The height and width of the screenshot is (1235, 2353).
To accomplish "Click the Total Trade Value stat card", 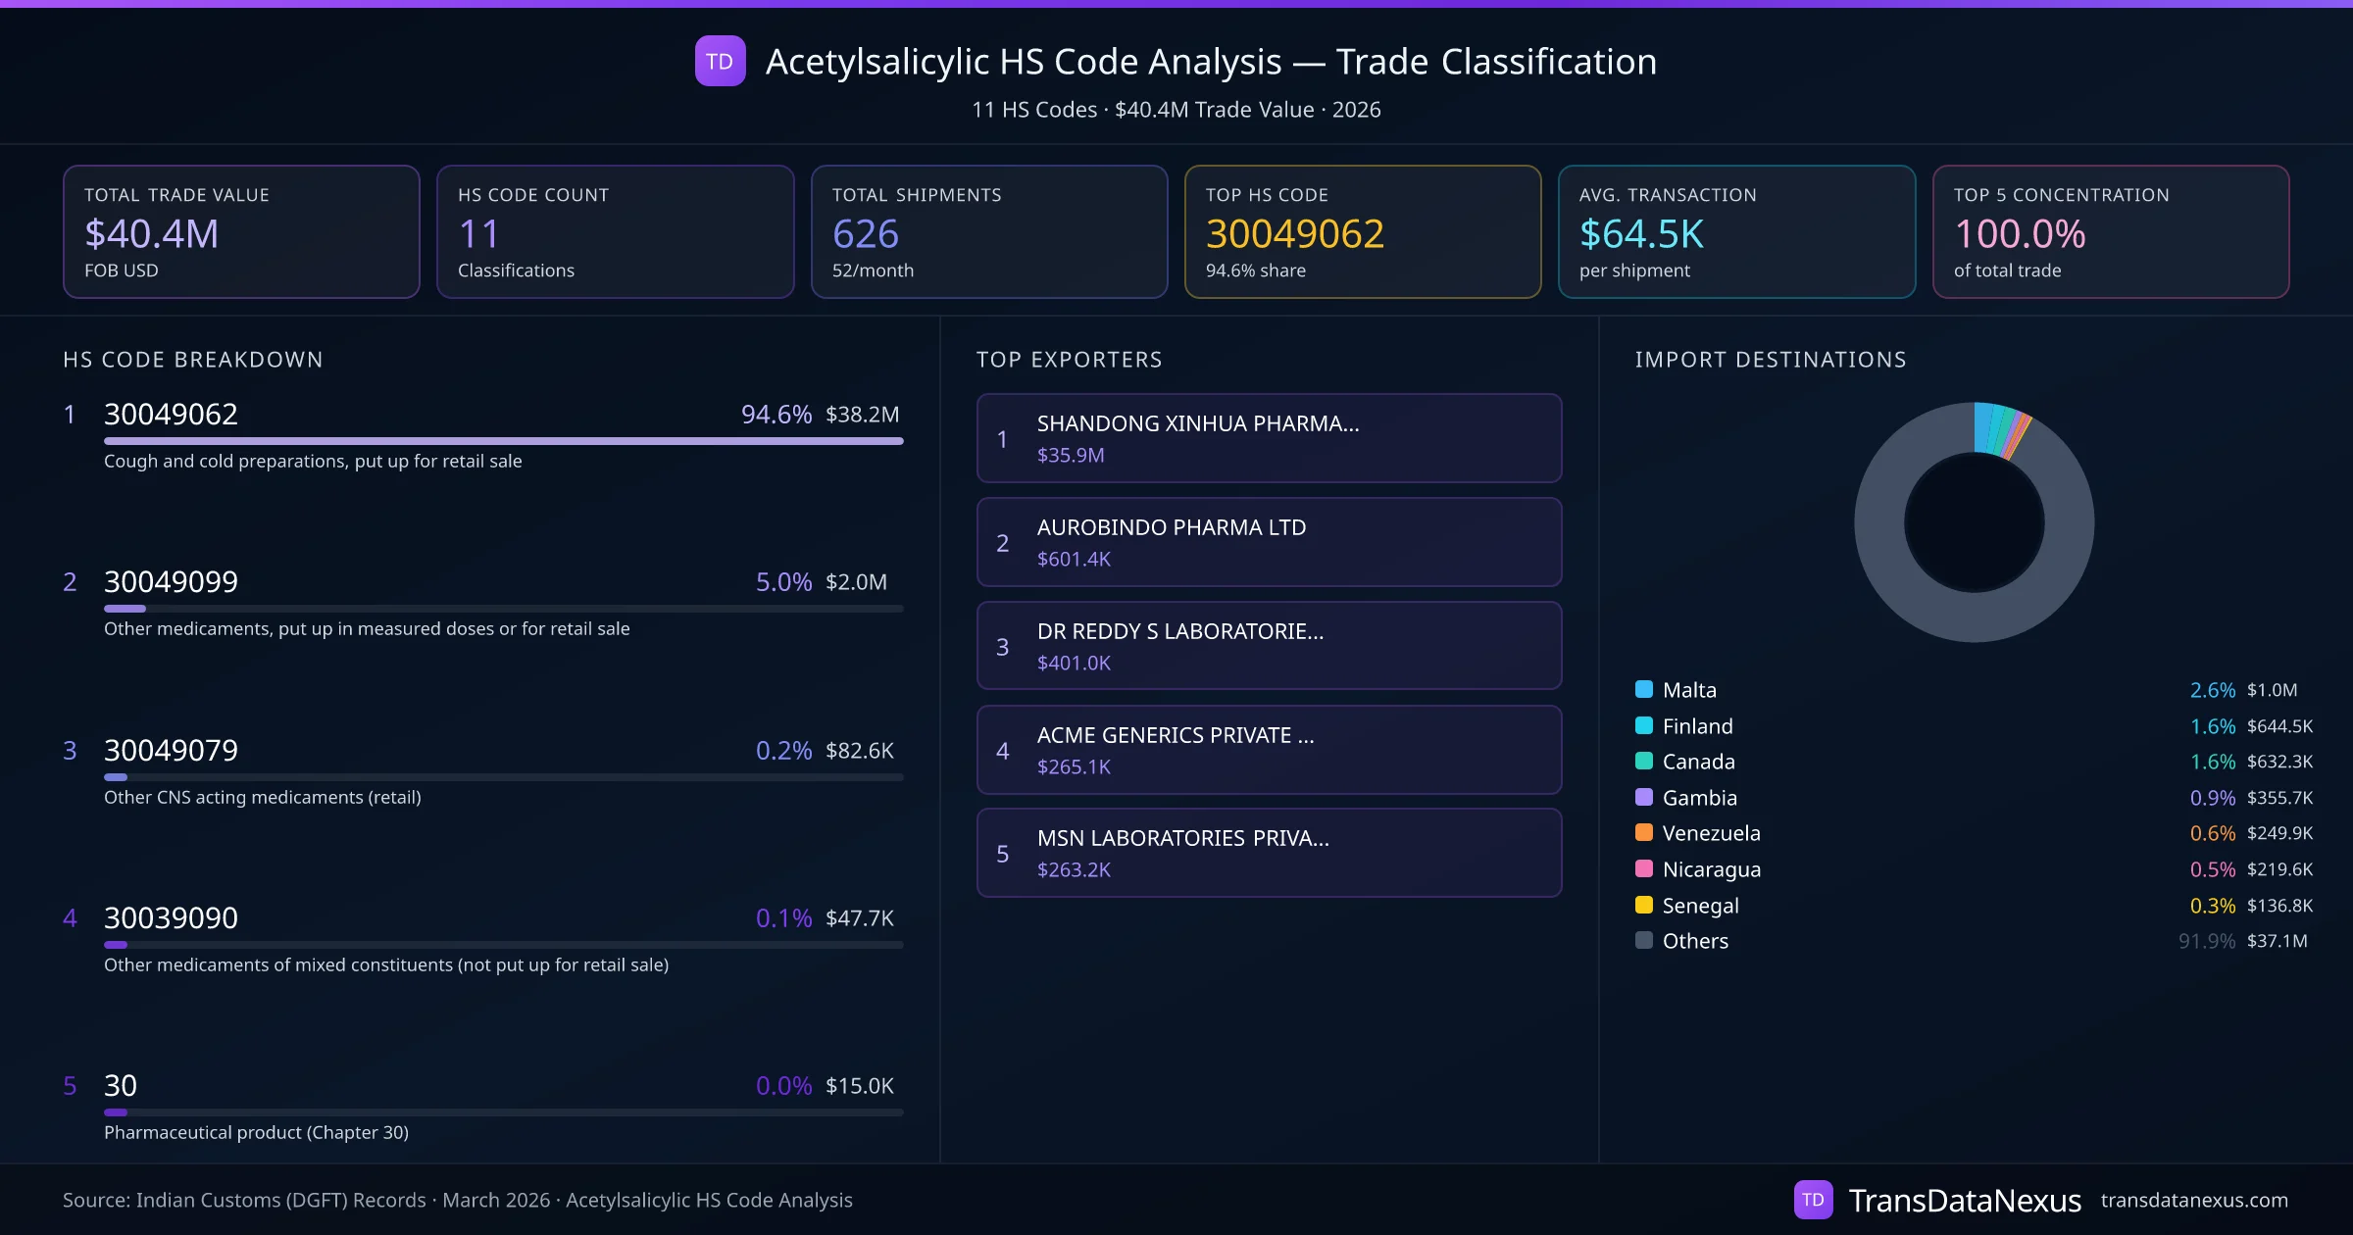I will coord(241,231).
